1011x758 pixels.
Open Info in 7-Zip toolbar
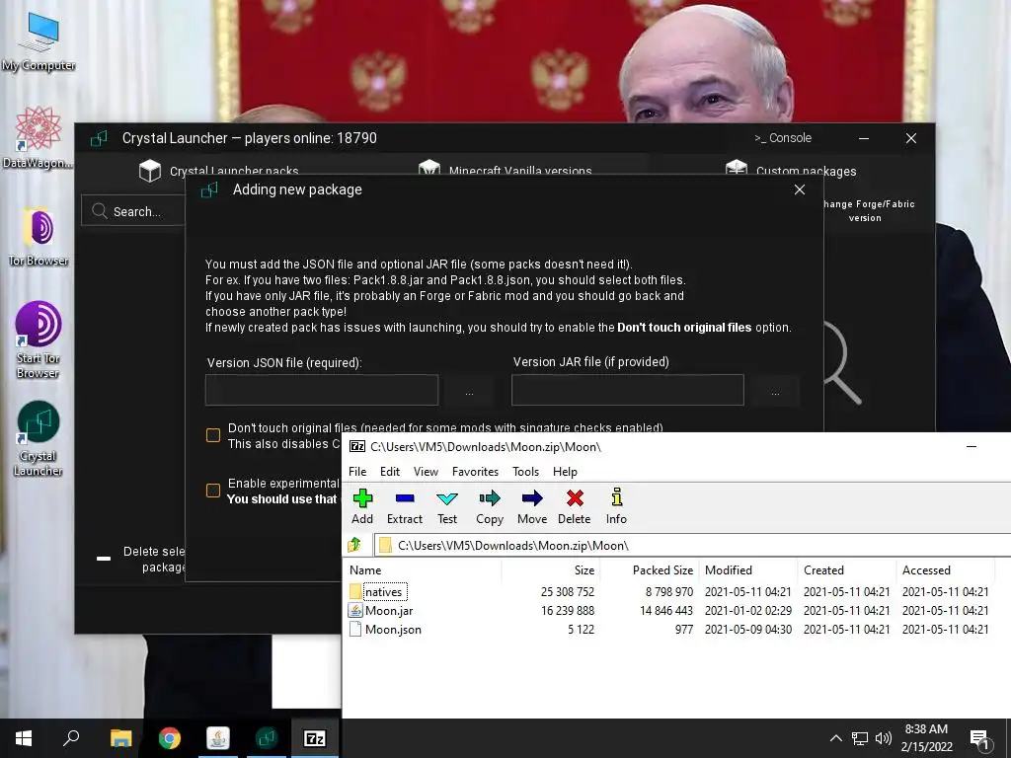[616, 506]
